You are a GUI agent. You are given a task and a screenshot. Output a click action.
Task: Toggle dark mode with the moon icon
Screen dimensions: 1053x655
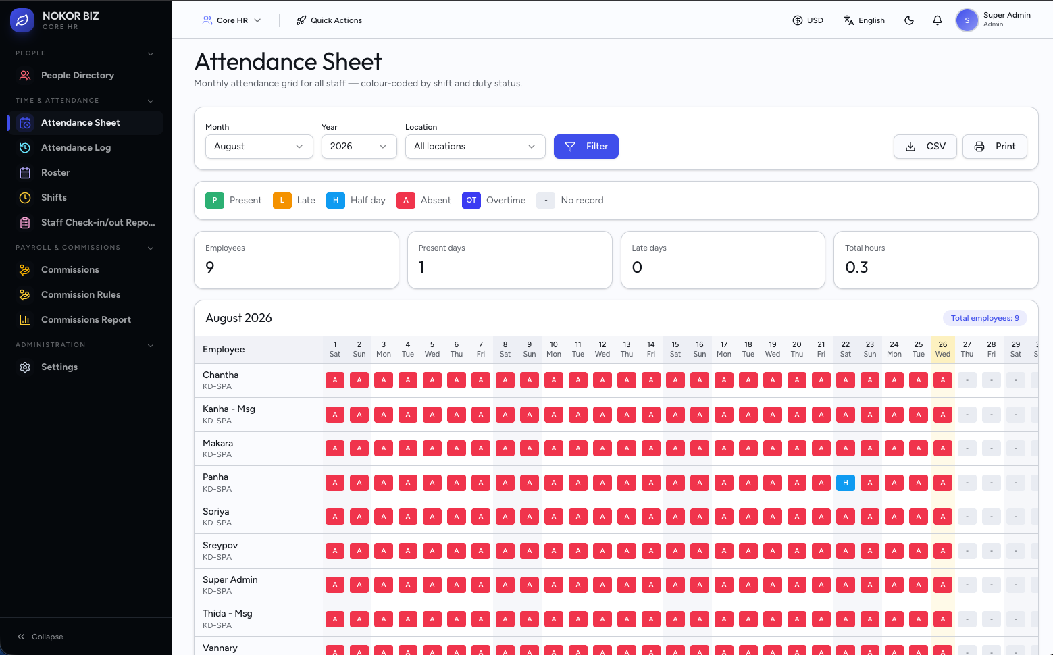909,20
